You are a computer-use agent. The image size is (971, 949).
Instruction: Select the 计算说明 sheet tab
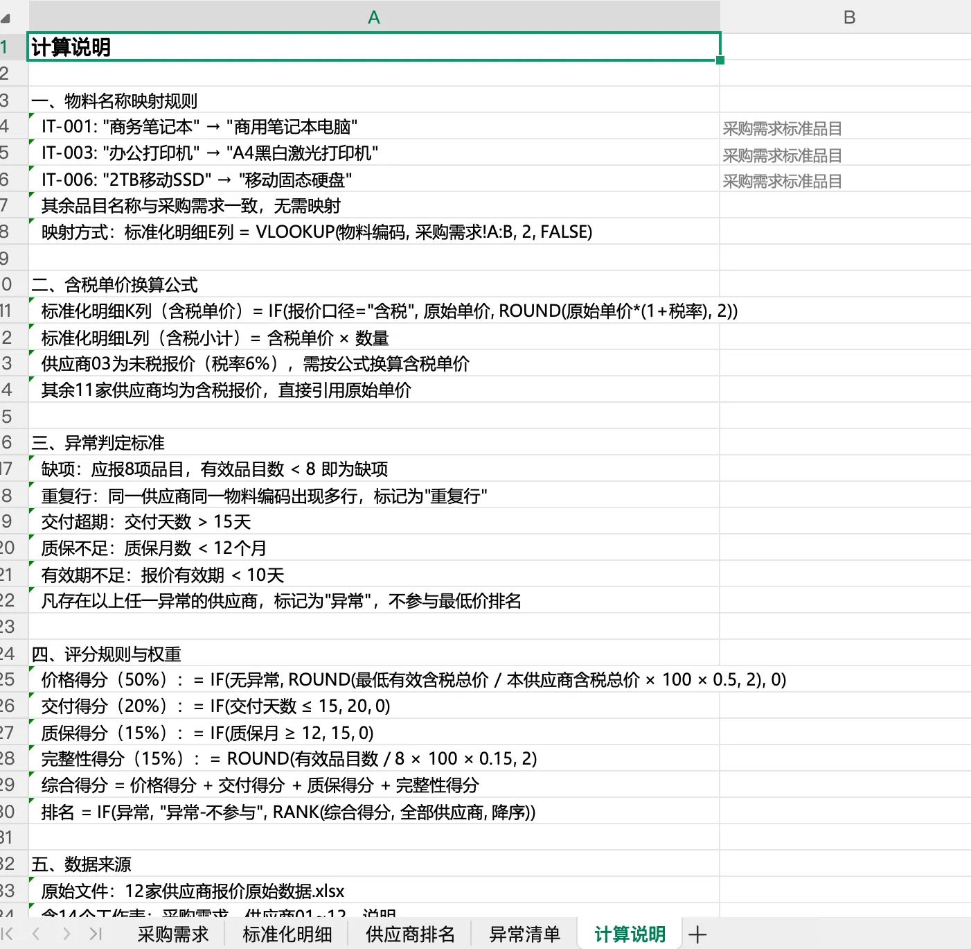click(x=630, y=934)
